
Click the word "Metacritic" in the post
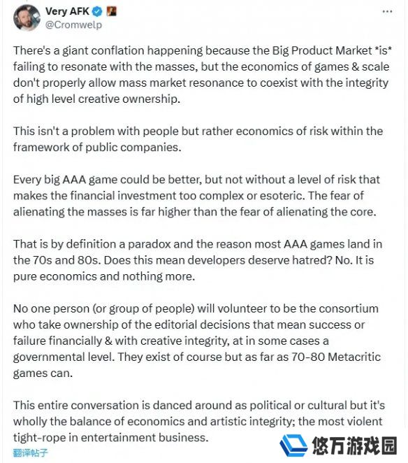(x=354, y=357)
